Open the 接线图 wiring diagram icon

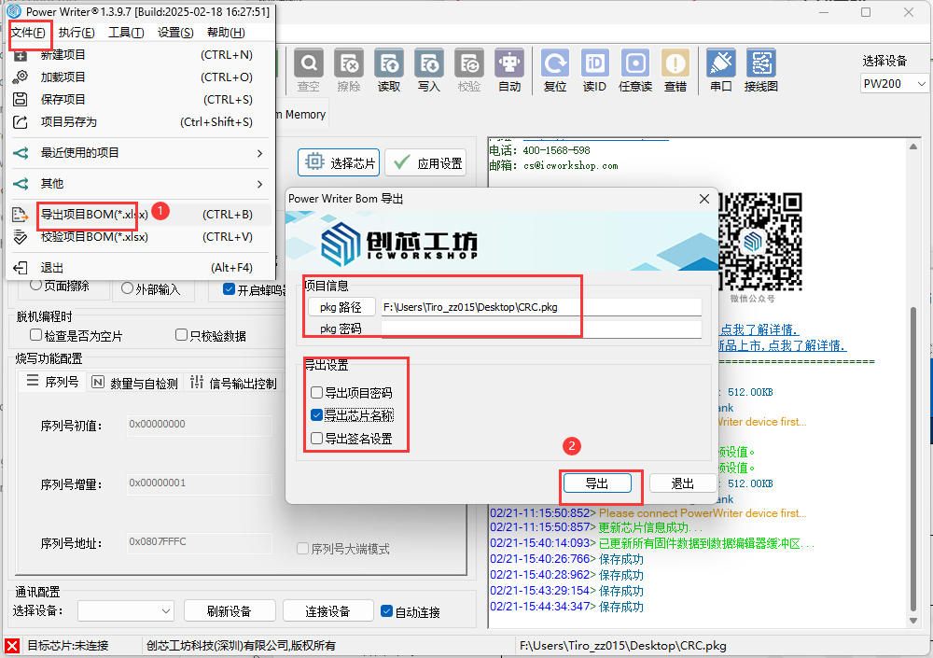coord(761,70)
